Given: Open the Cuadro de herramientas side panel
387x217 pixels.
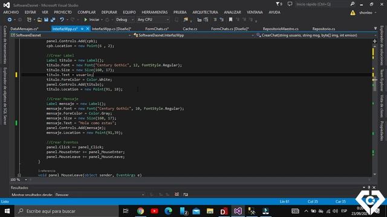Looking at the screenshot, I should (5, 45).
